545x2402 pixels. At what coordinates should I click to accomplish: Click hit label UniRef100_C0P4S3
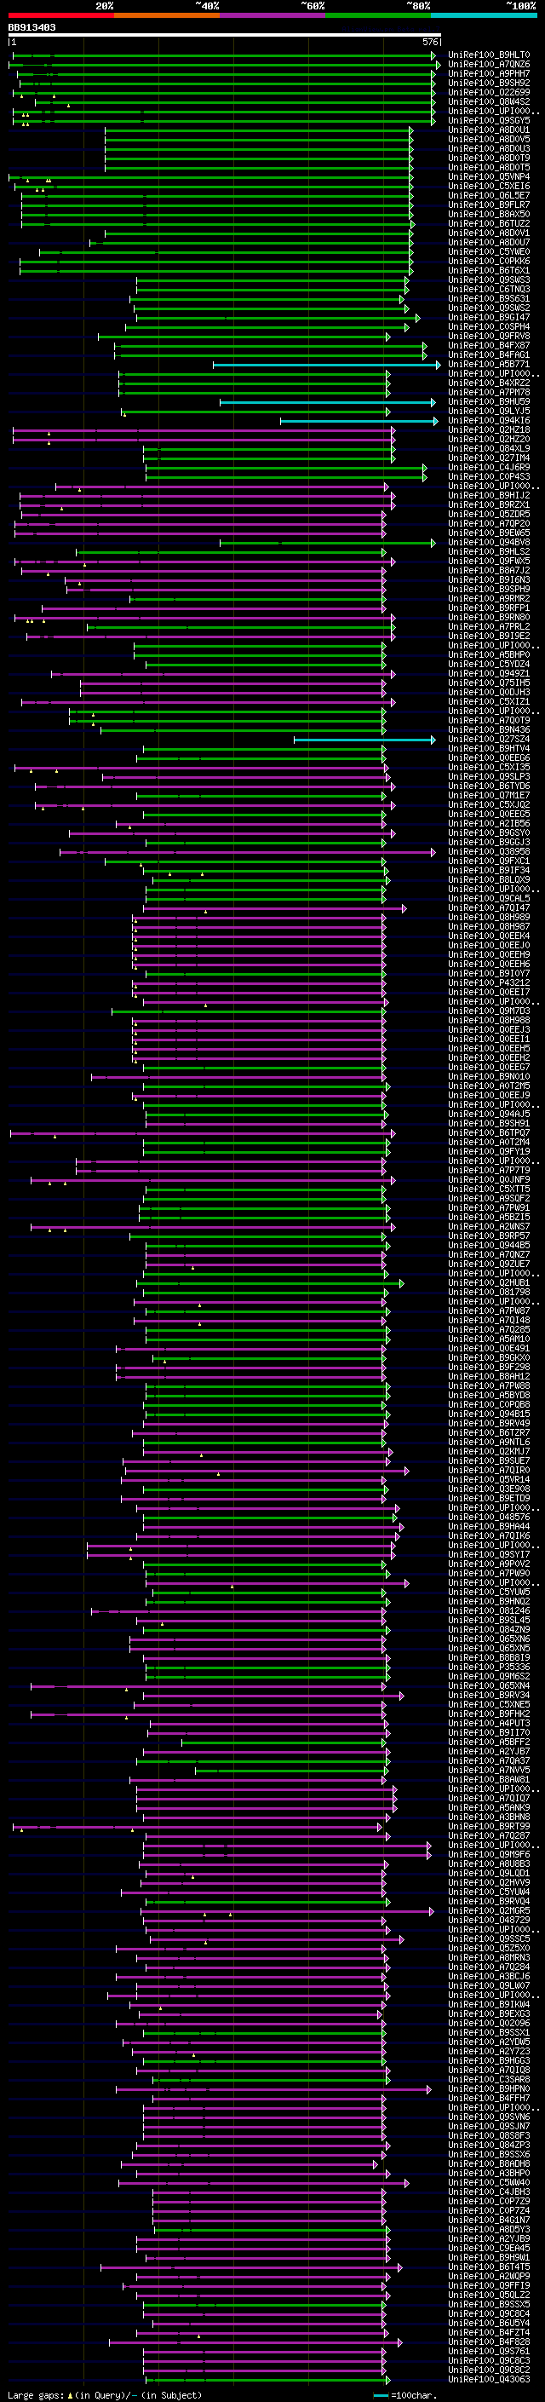point(489,476)
